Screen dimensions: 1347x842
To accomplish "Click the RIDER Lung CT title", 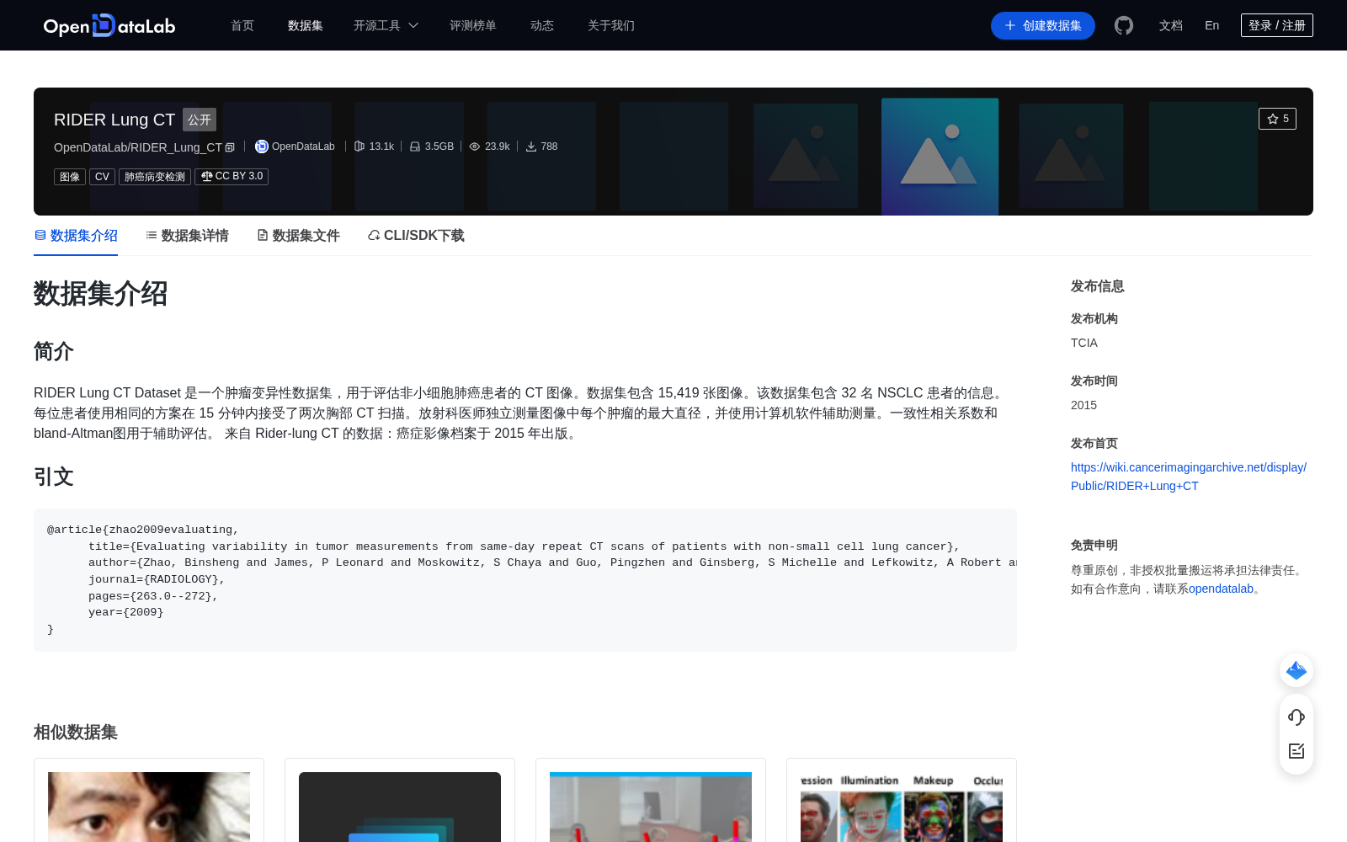I will coord(114,120).
